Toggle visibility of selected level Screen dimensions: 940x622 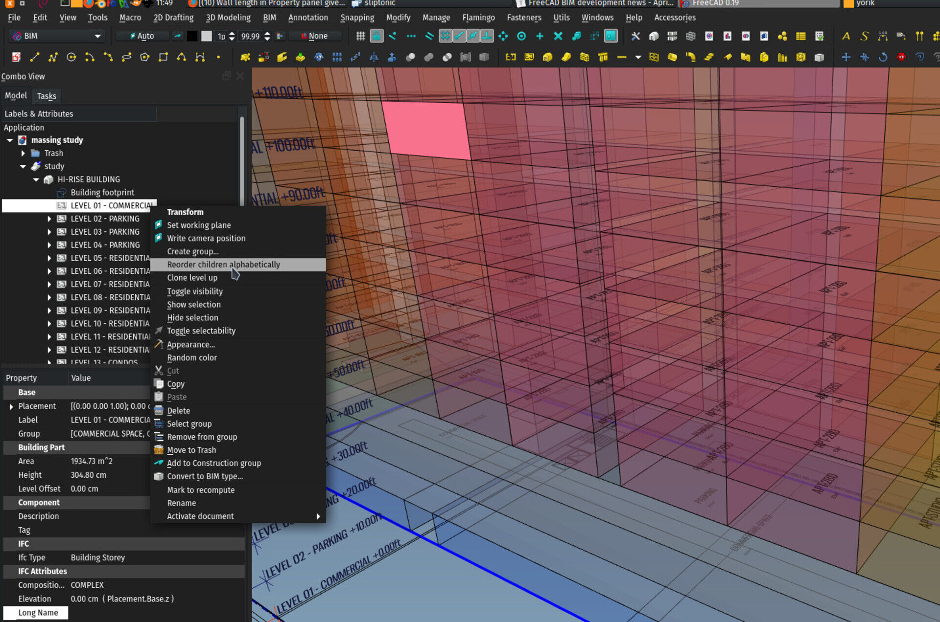[194, 291]
